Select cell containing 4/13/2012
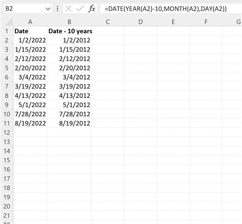The width and height of the screenshot is (242, 224). [69, 95]
